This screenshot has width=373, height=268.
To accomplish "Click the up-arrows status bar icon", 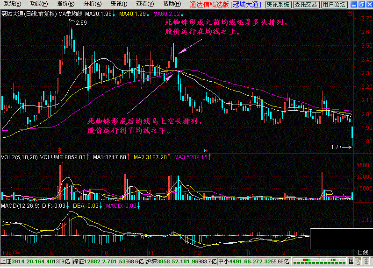I will pyautogui.click(x=366, y=261).
